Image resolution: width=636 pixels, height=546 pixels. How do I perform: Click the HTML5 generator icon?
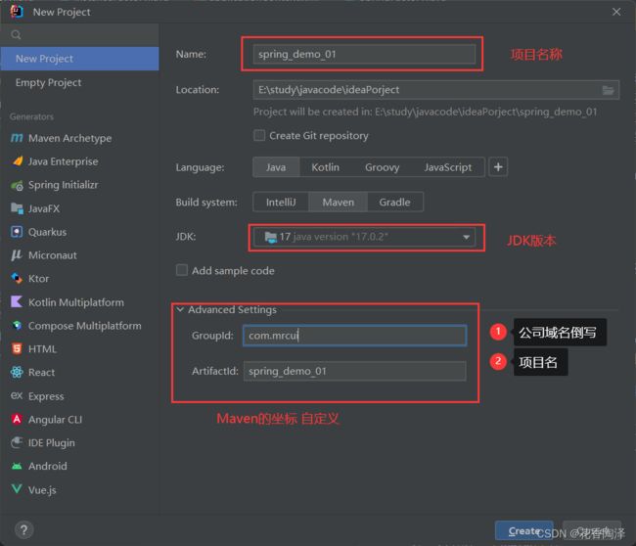point(17,349)
